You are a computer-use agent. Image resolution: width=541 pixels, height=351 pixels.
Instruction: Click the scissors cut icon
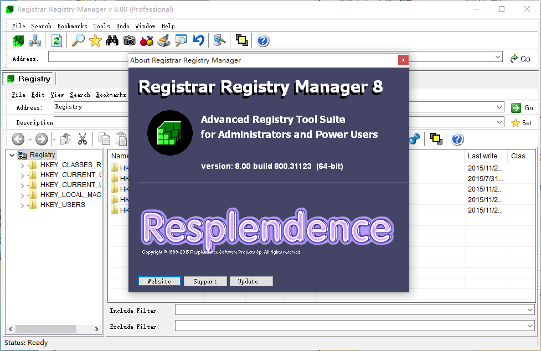point(83,139)
